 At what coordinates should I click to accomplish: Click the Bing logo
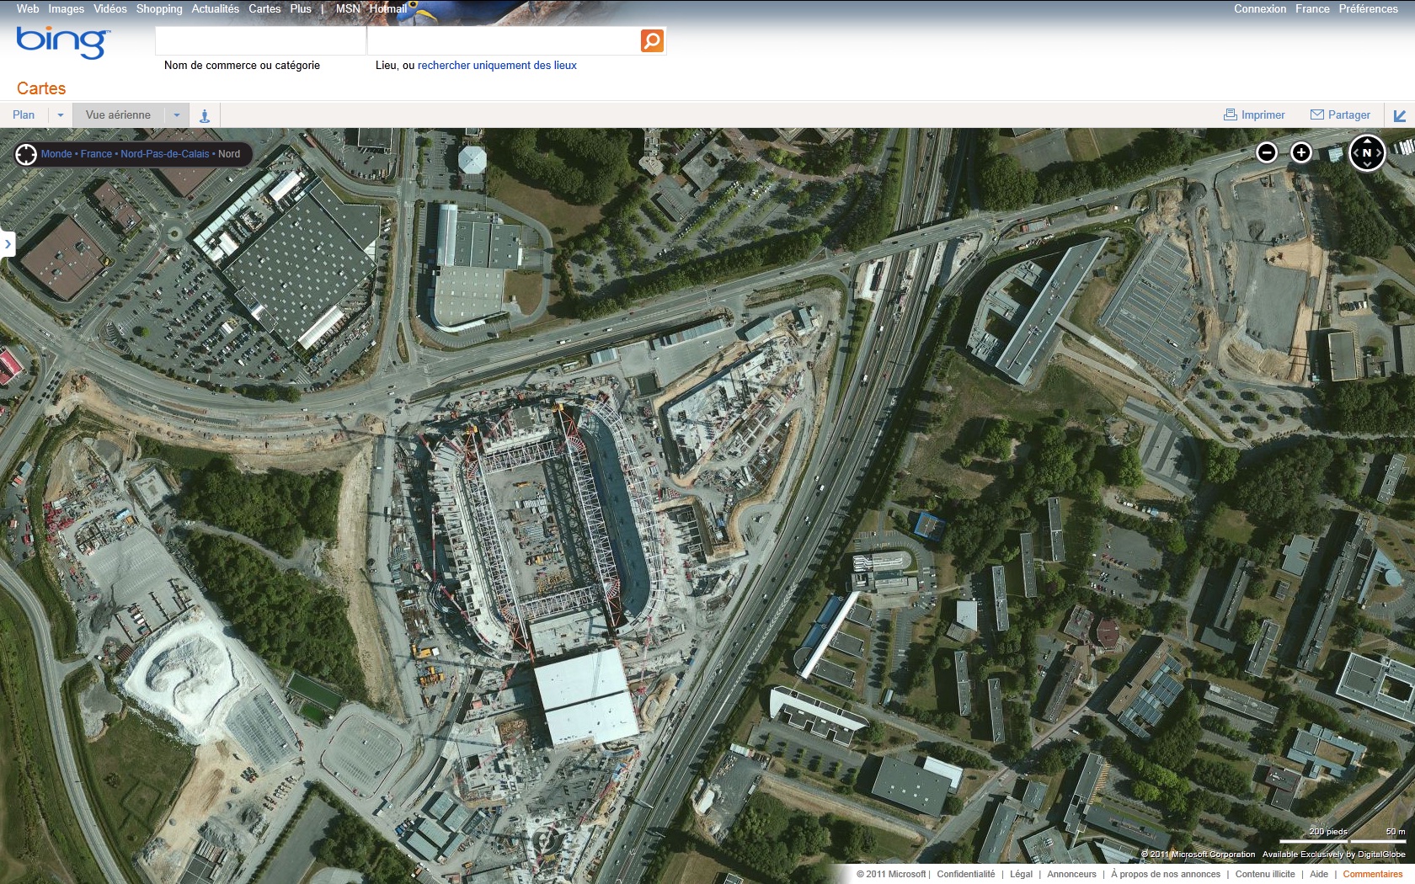click(62, 41)
